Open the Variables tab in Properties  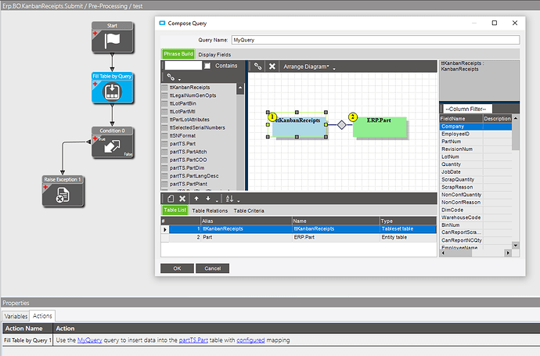point(16,316)
